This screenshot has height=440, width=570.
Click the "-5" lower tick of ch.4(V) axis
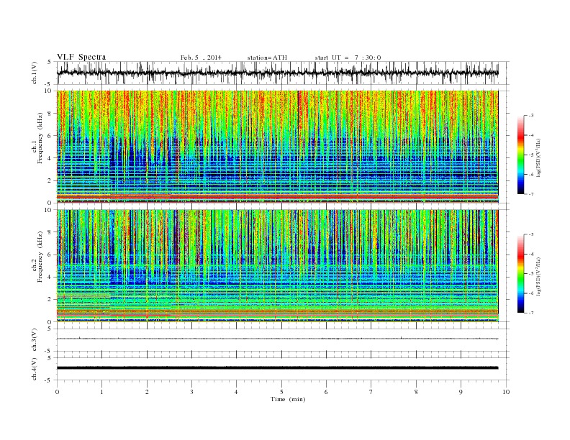point(49,380)
